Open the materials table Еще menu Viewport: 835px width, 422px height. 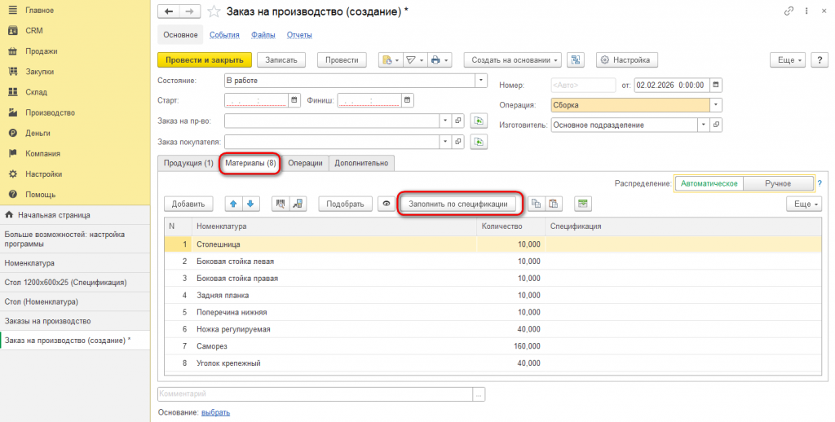(804, 204)
